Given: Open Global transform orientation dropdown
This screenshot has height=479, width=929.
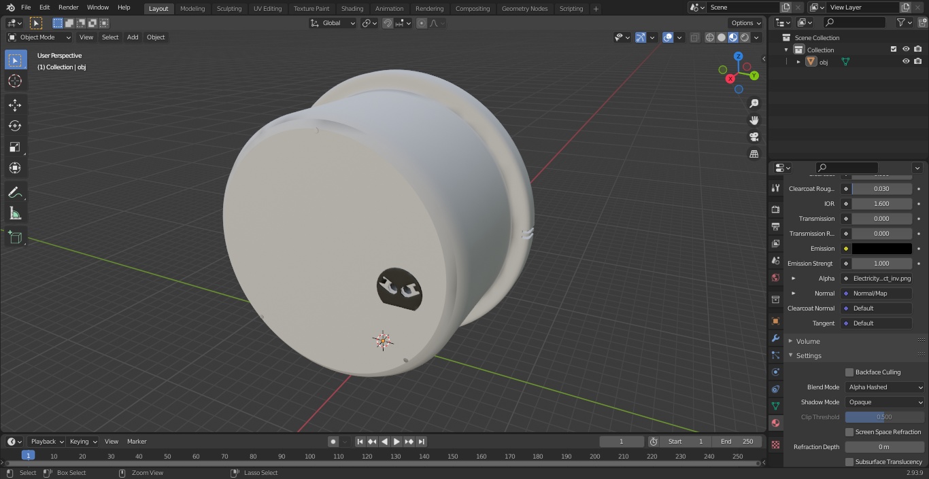Looking at the screenshot, I should click(333, 23).
